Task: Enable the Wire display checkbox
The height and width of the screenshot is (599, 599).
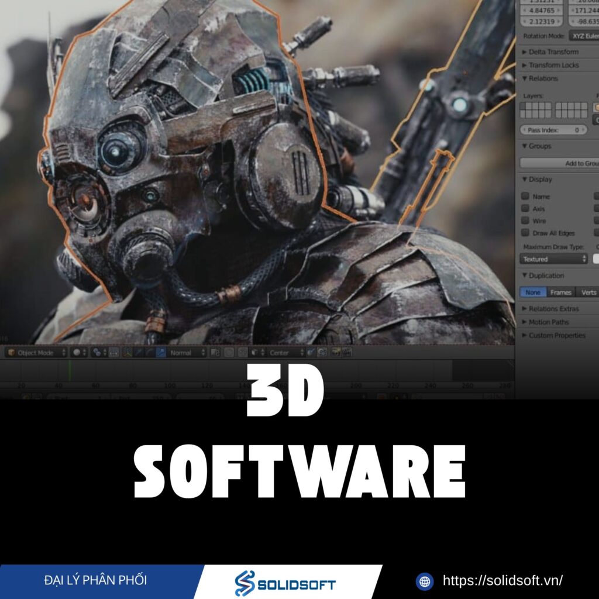Action: click(525, 221)
